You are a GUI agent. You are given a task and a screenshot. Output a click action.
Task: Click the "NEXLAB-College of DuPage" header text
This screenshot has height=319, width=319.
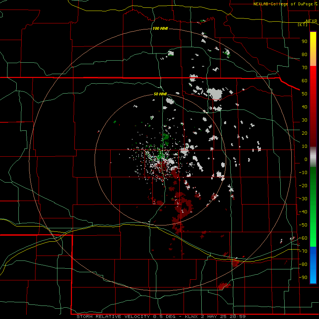point(284,4)
